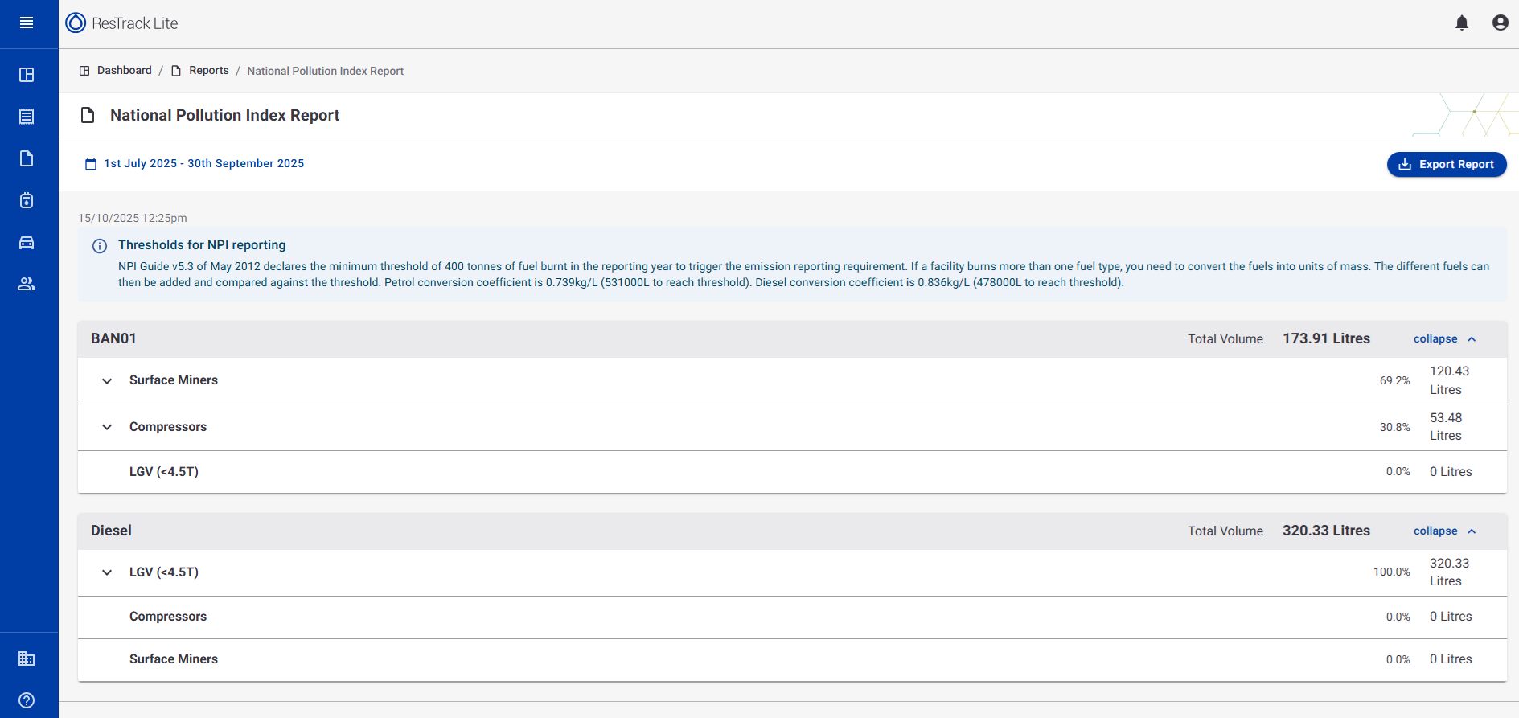The height and width of the screenshot is (718, 1519).
Task: Click the document icon beside report title
Action: (x=88, y=115)
